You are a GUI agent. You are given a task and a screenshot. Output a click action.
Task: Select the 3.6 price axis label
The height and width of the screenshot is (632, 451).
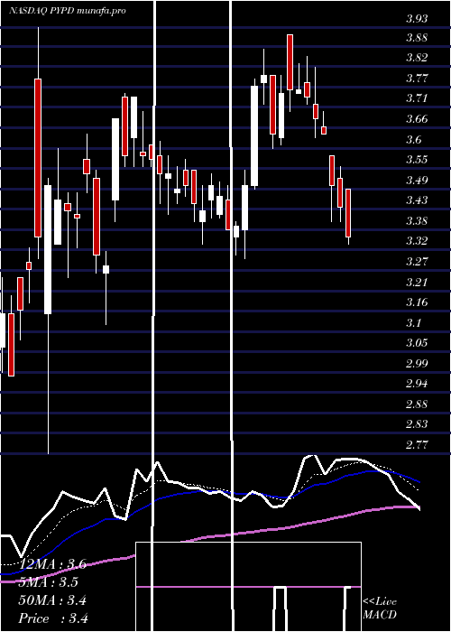414,140
